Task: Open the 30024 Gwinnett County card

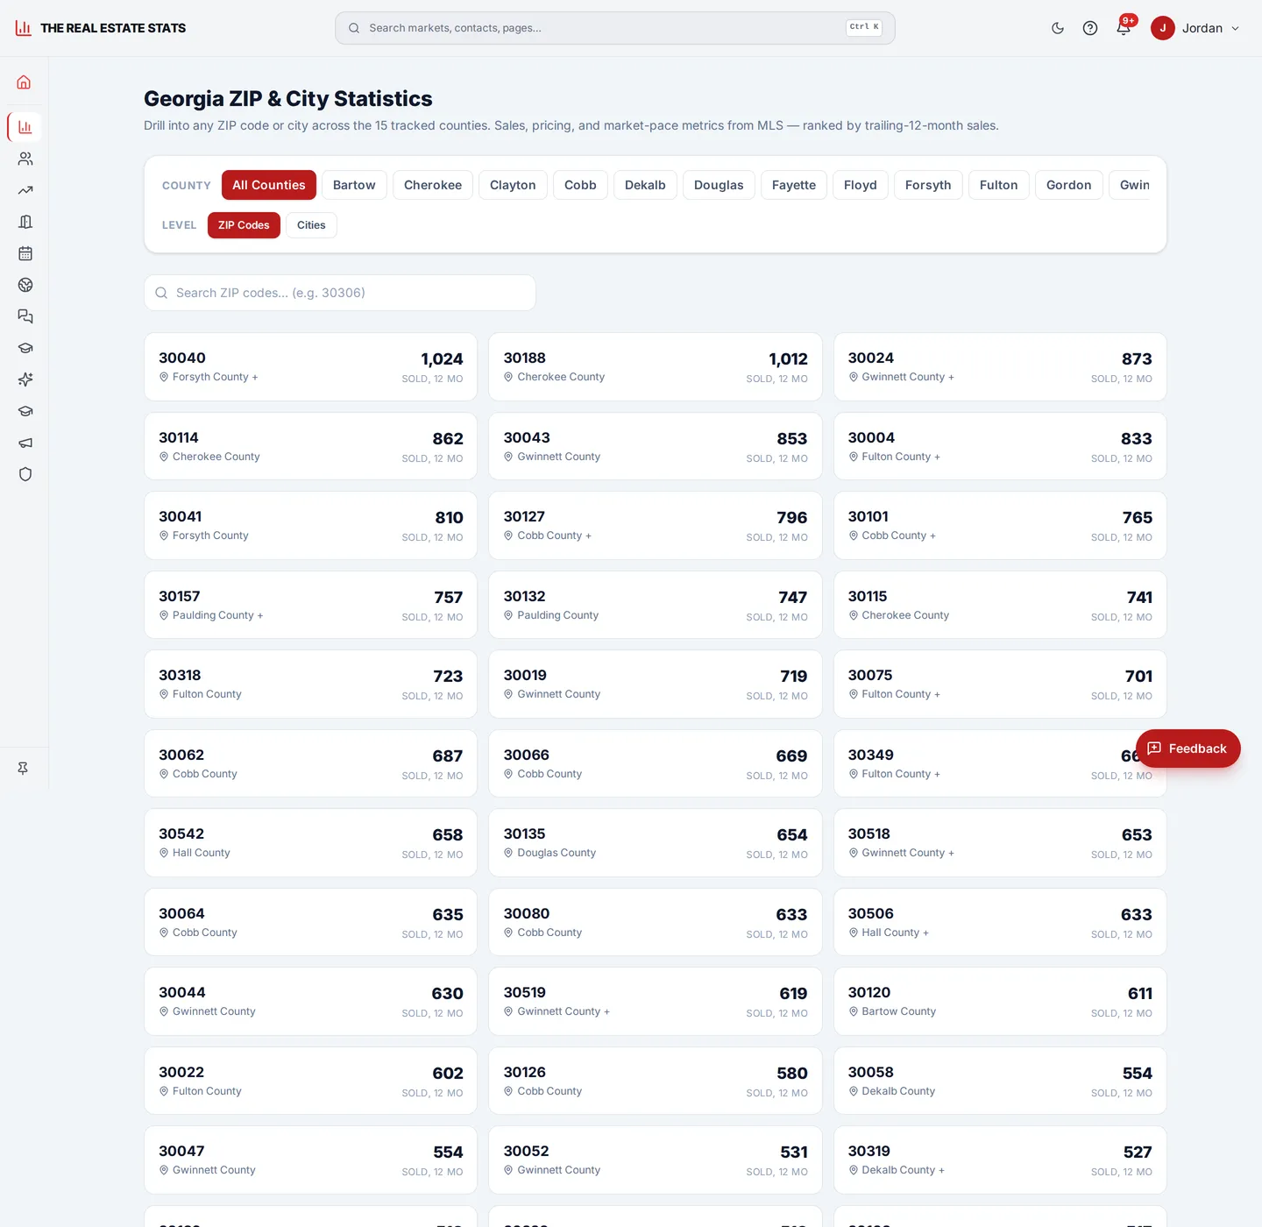Action: pyautogui.click(x=1000, y=366)
